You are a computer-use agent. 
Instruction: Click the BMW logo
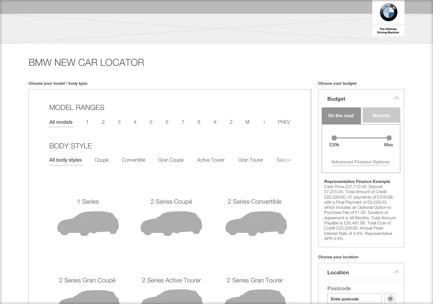pyautogui.click(x=388, y=12)
